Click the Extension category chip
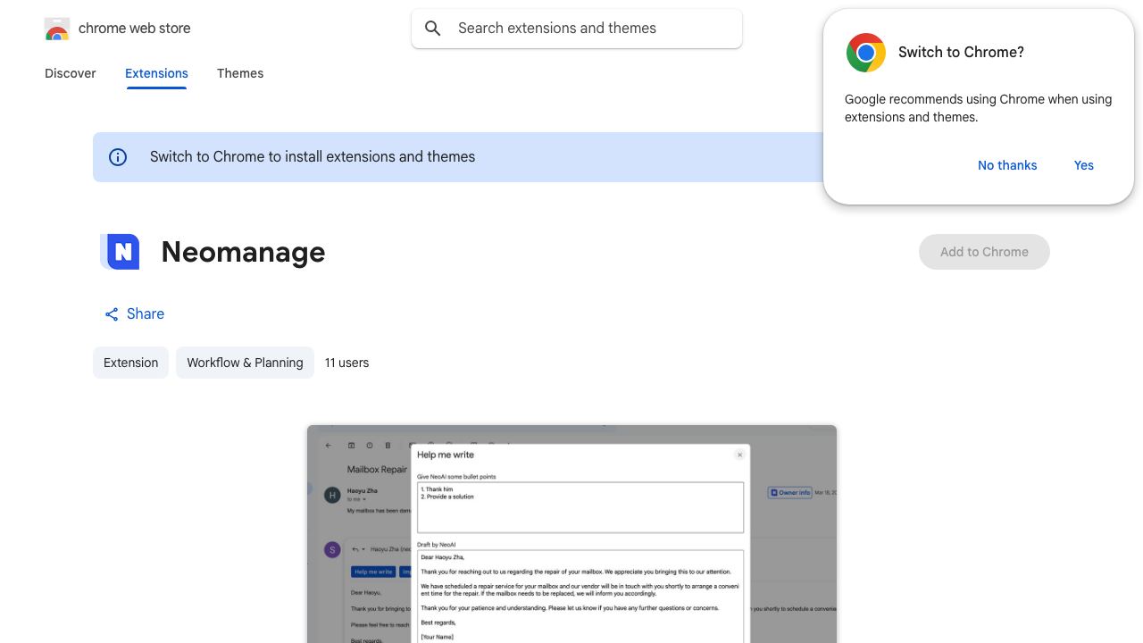This screenshot has width=1143, height=643. [130, 363]
